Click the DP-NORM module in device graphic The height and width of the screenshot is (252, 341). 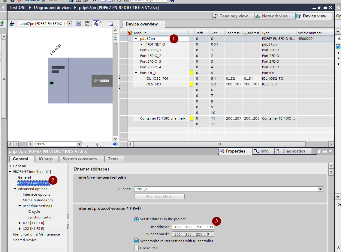coord(102,81)
